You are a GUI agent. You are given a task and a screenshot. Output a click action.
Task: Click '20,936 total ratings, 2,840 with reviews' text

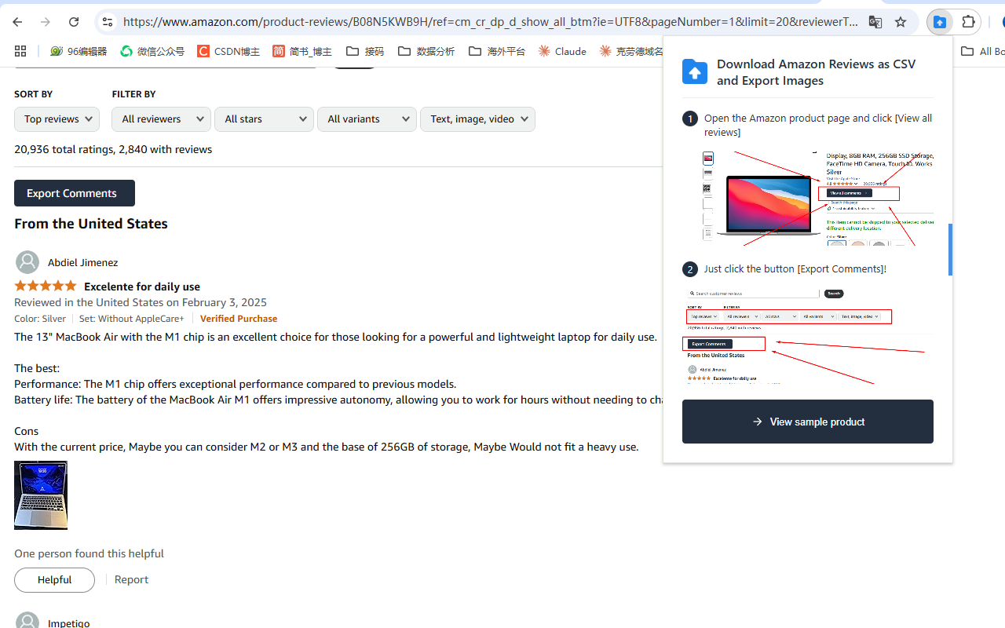[x=113, y=149]
